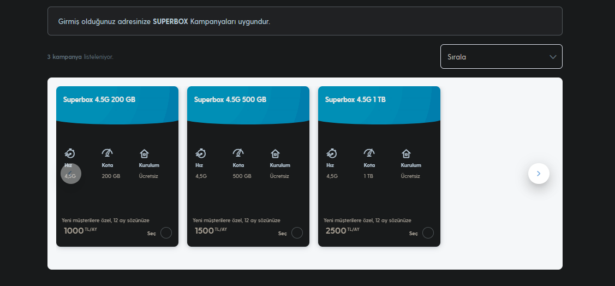
Task: Click the 1 TB quota value
Action: (368, 176)
